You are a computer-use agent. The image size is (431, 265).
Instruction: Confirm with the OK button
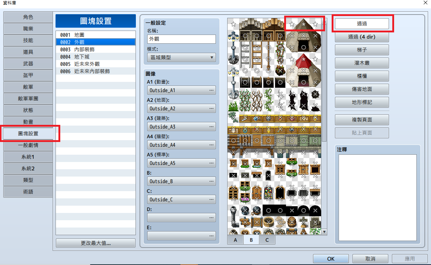tap(331, 259)
